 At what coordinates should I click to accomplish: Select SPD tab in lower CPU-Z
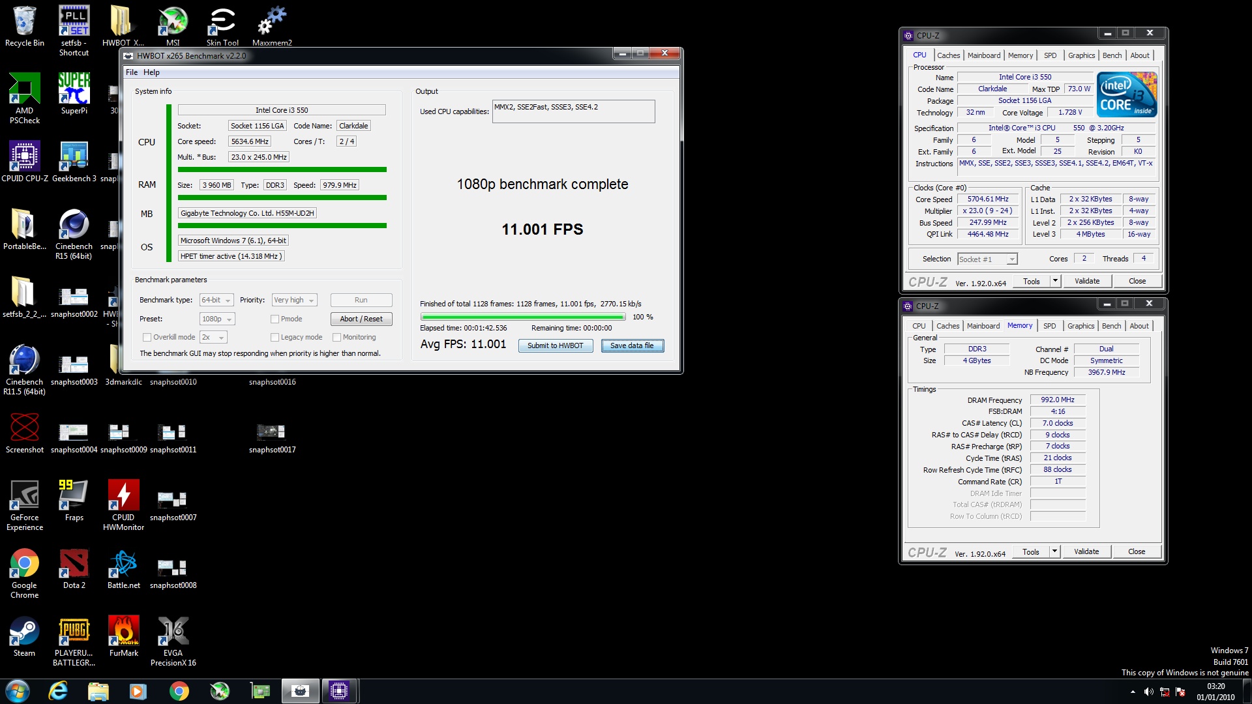pos(1049,326)
